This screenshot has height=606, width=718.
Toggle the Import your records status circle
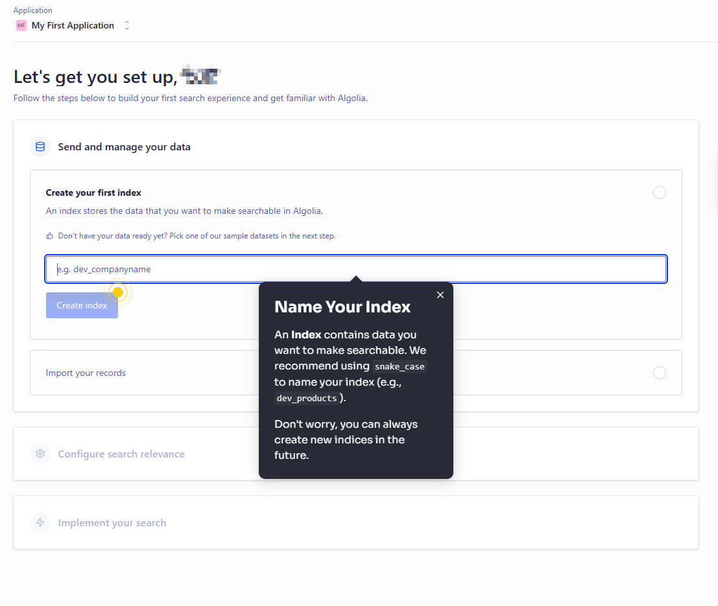point(659,373)
